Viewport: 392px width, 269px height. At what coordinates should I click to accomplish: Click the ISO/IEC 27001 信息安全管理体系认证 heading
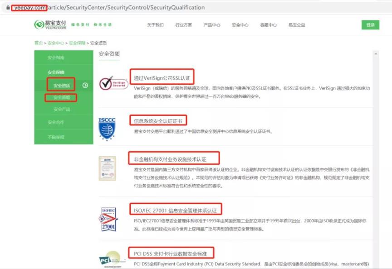click(175, 211)
